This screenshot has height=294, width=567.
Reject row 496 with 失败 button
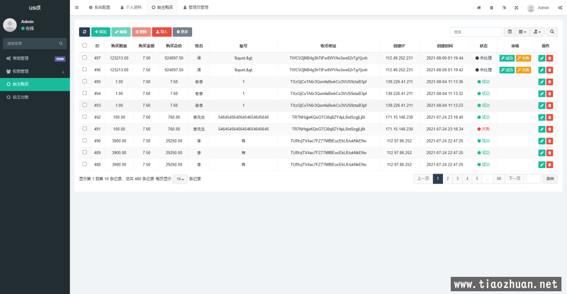[x=523, y=70]
